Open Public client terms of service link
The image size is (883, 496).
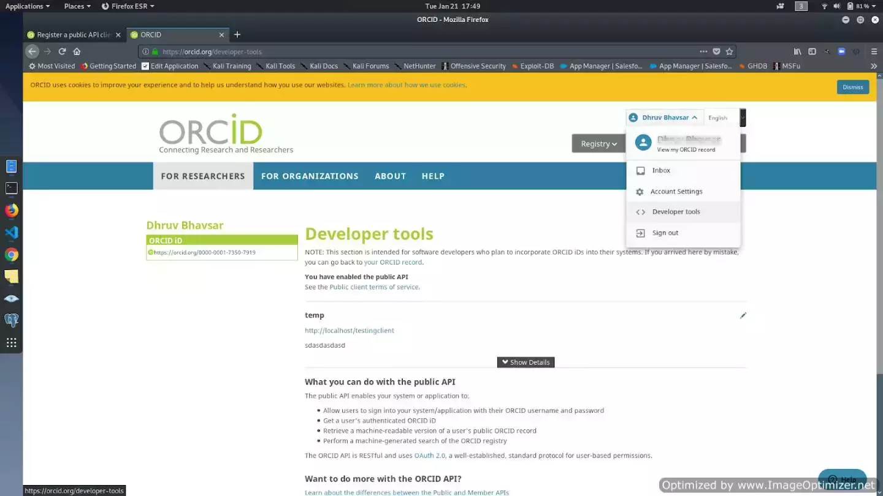[375, 287]
